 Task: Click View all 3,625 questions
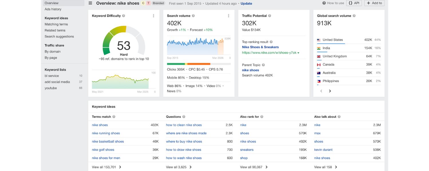click(177, 167)
